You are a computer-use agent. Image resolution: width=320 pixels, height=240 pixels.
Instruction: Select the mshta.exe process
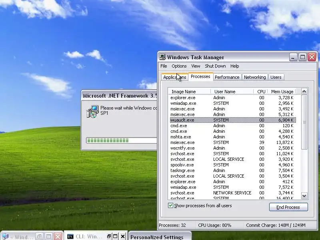coord(233,137)
